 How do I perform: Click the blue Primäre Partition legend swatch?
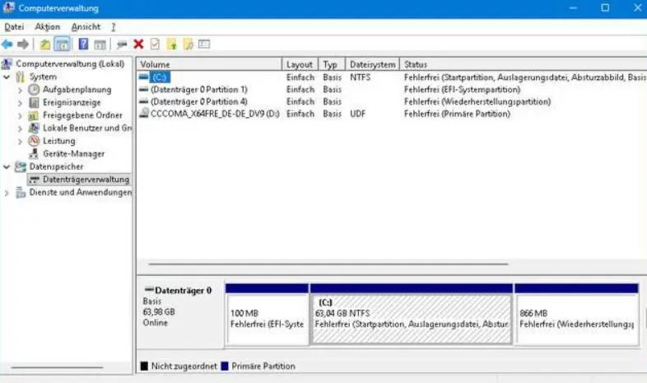[x=225, y=366]
